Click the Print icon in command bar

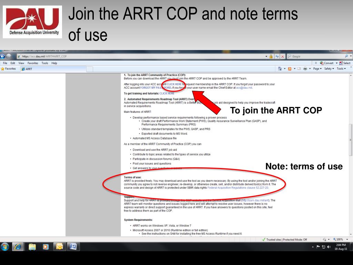pyautogui.click(x=305, y=69)
